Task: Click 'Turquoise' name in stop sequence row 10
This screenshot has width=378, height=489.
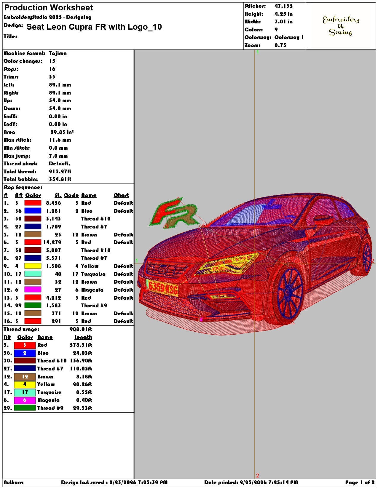Action: [x=93, y=274]
